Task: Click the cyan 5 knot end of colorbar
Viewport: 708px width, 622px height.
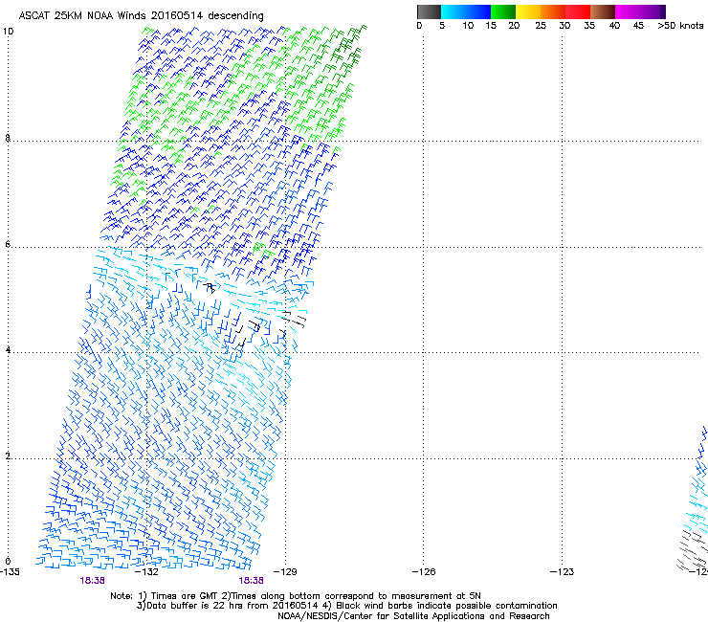Action: [x=445, y=11]
